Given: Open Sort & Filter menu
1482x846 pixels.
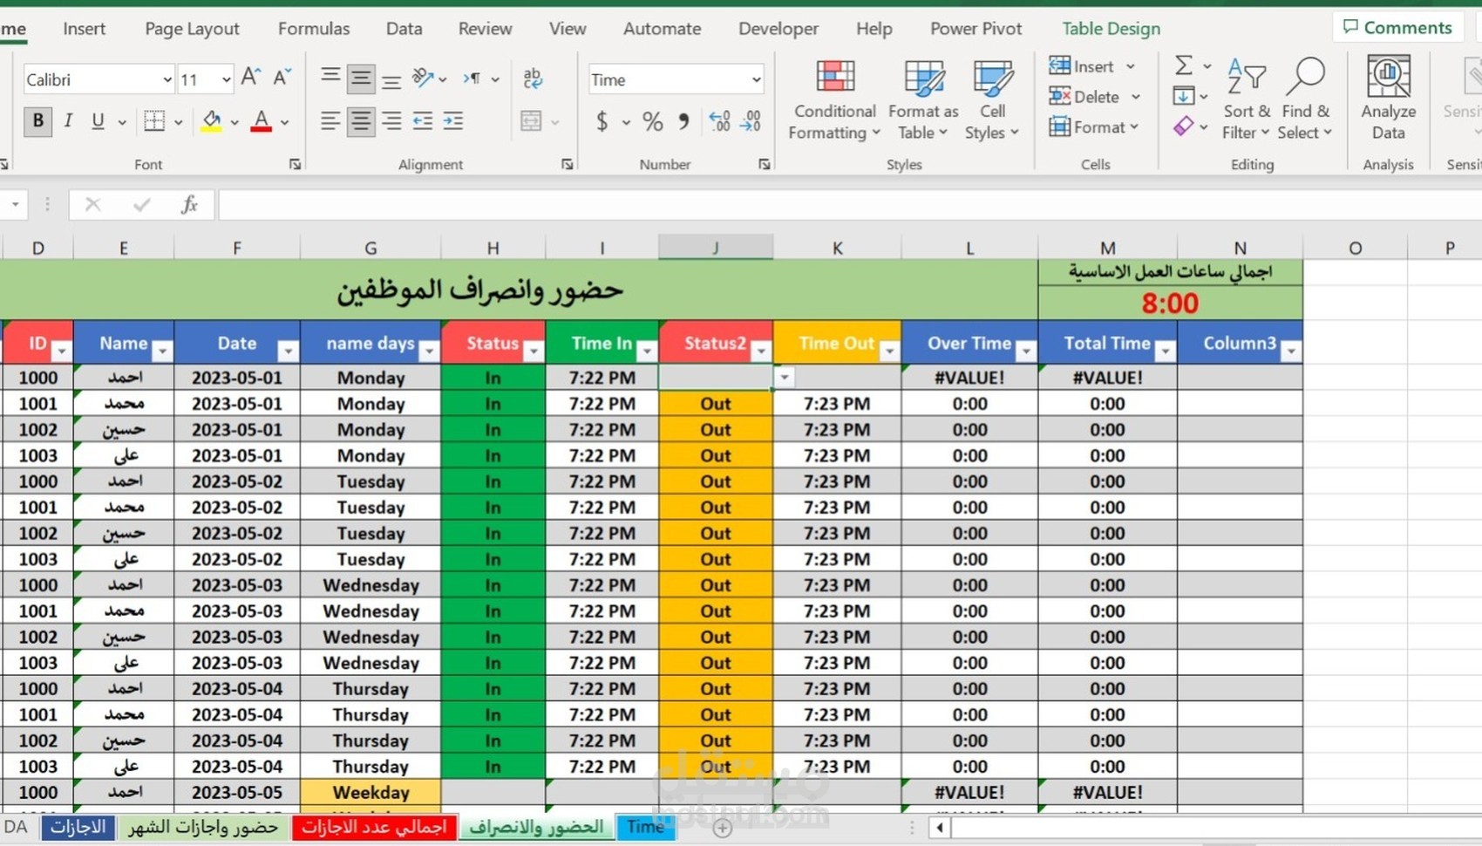Looking at the screenshot, I should (x=1246, y=99).
